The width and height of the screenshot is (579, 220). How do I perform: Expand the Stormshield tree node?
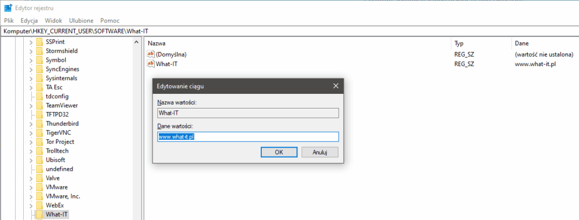pyautogui.click(x=31, y=51)
